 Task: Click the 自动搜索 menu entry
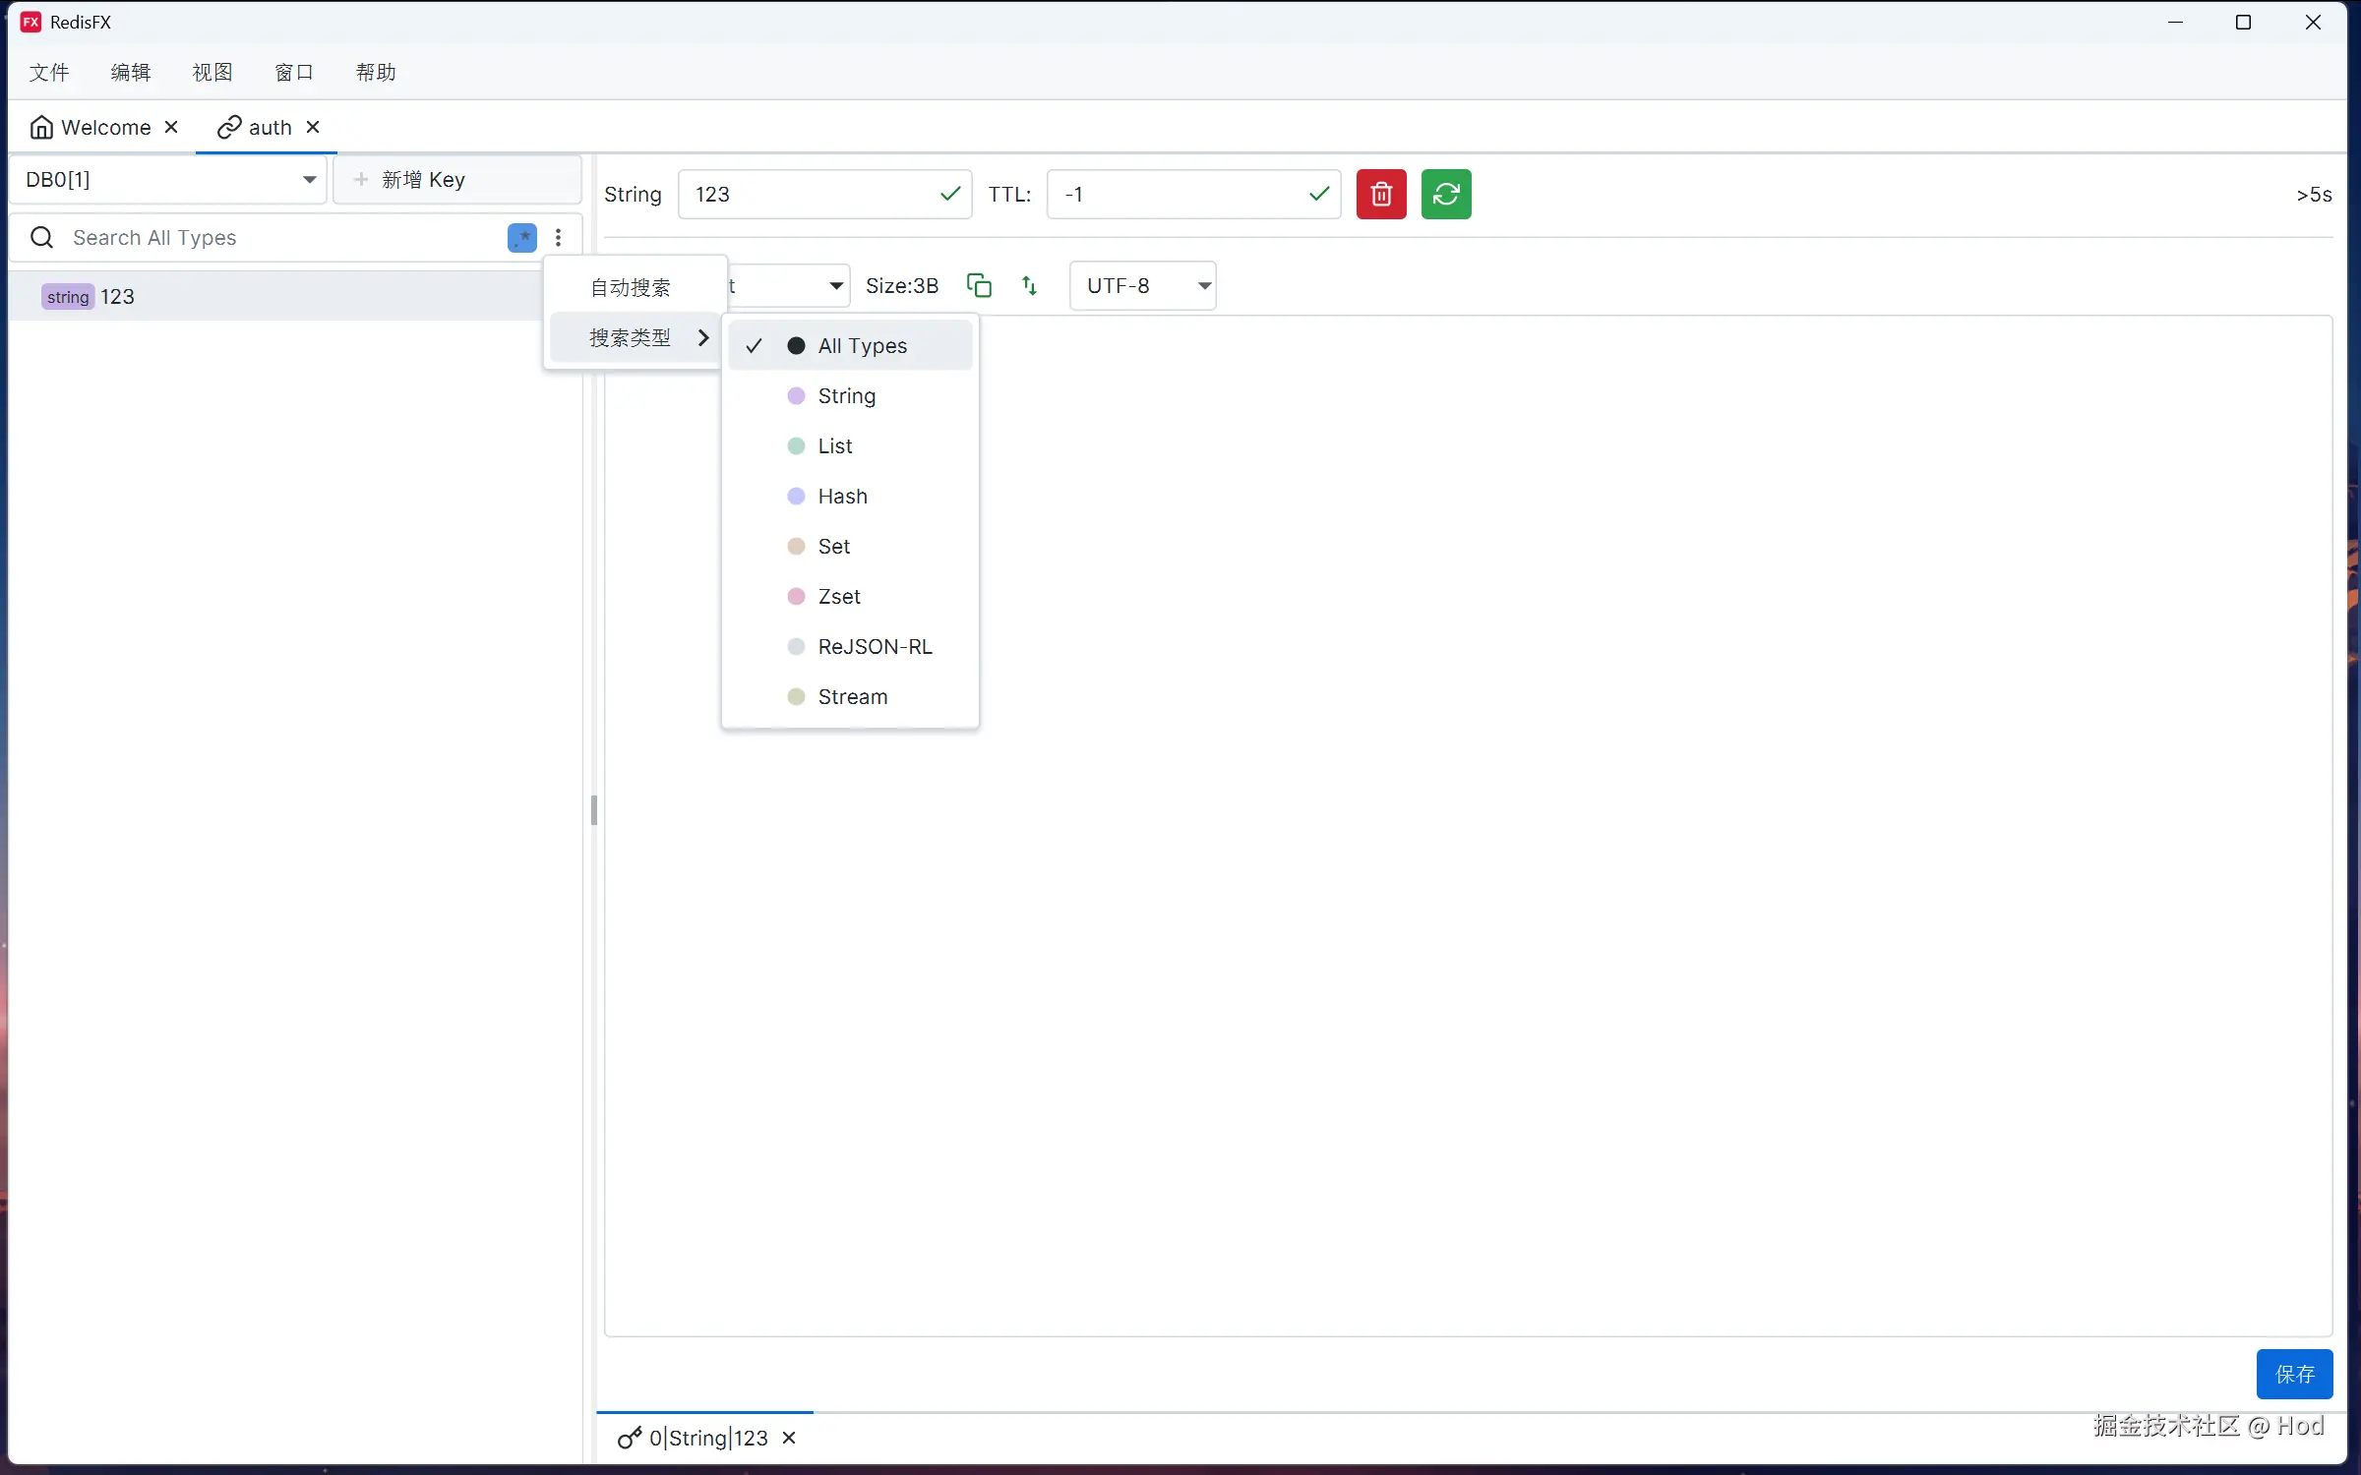[x=631, y=287]
